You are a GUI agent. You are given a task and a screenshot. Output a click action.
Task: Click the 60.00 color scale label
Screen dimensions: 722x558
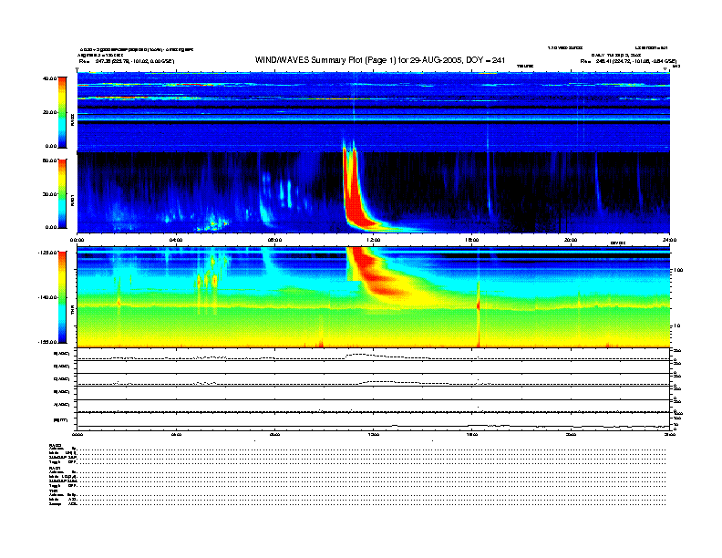pyautogui.click(x=49, y=160)
